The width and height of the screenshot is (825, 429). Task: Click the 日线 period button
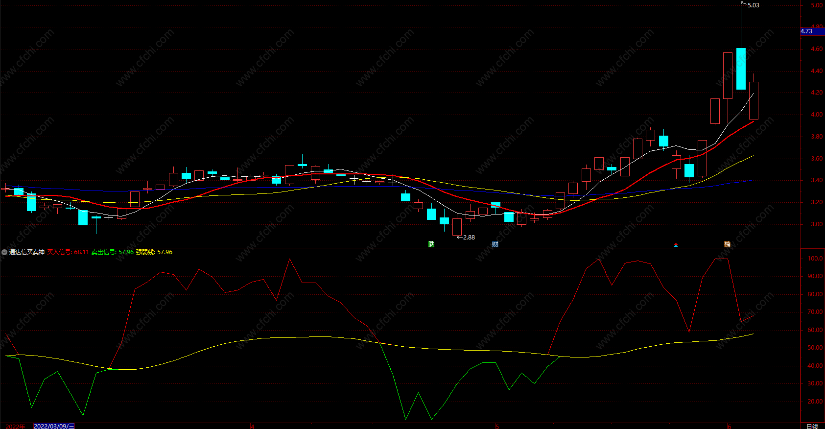tap(812, 426)
